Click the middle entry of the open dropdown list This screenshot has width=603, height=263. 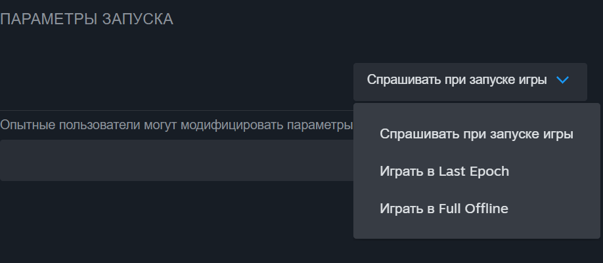(x=444, y=172)
